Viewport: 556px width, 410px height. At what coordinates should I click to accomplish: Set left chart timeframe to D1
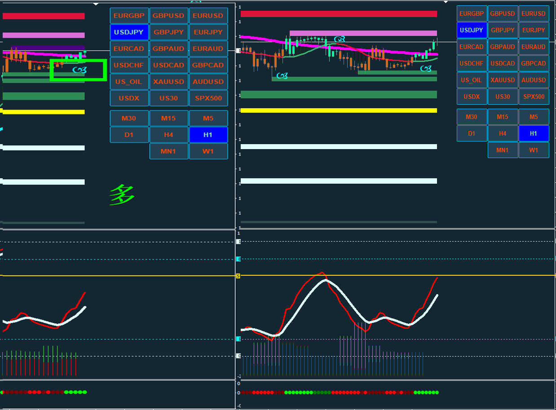pyautogui.click(x=129, y=135)
